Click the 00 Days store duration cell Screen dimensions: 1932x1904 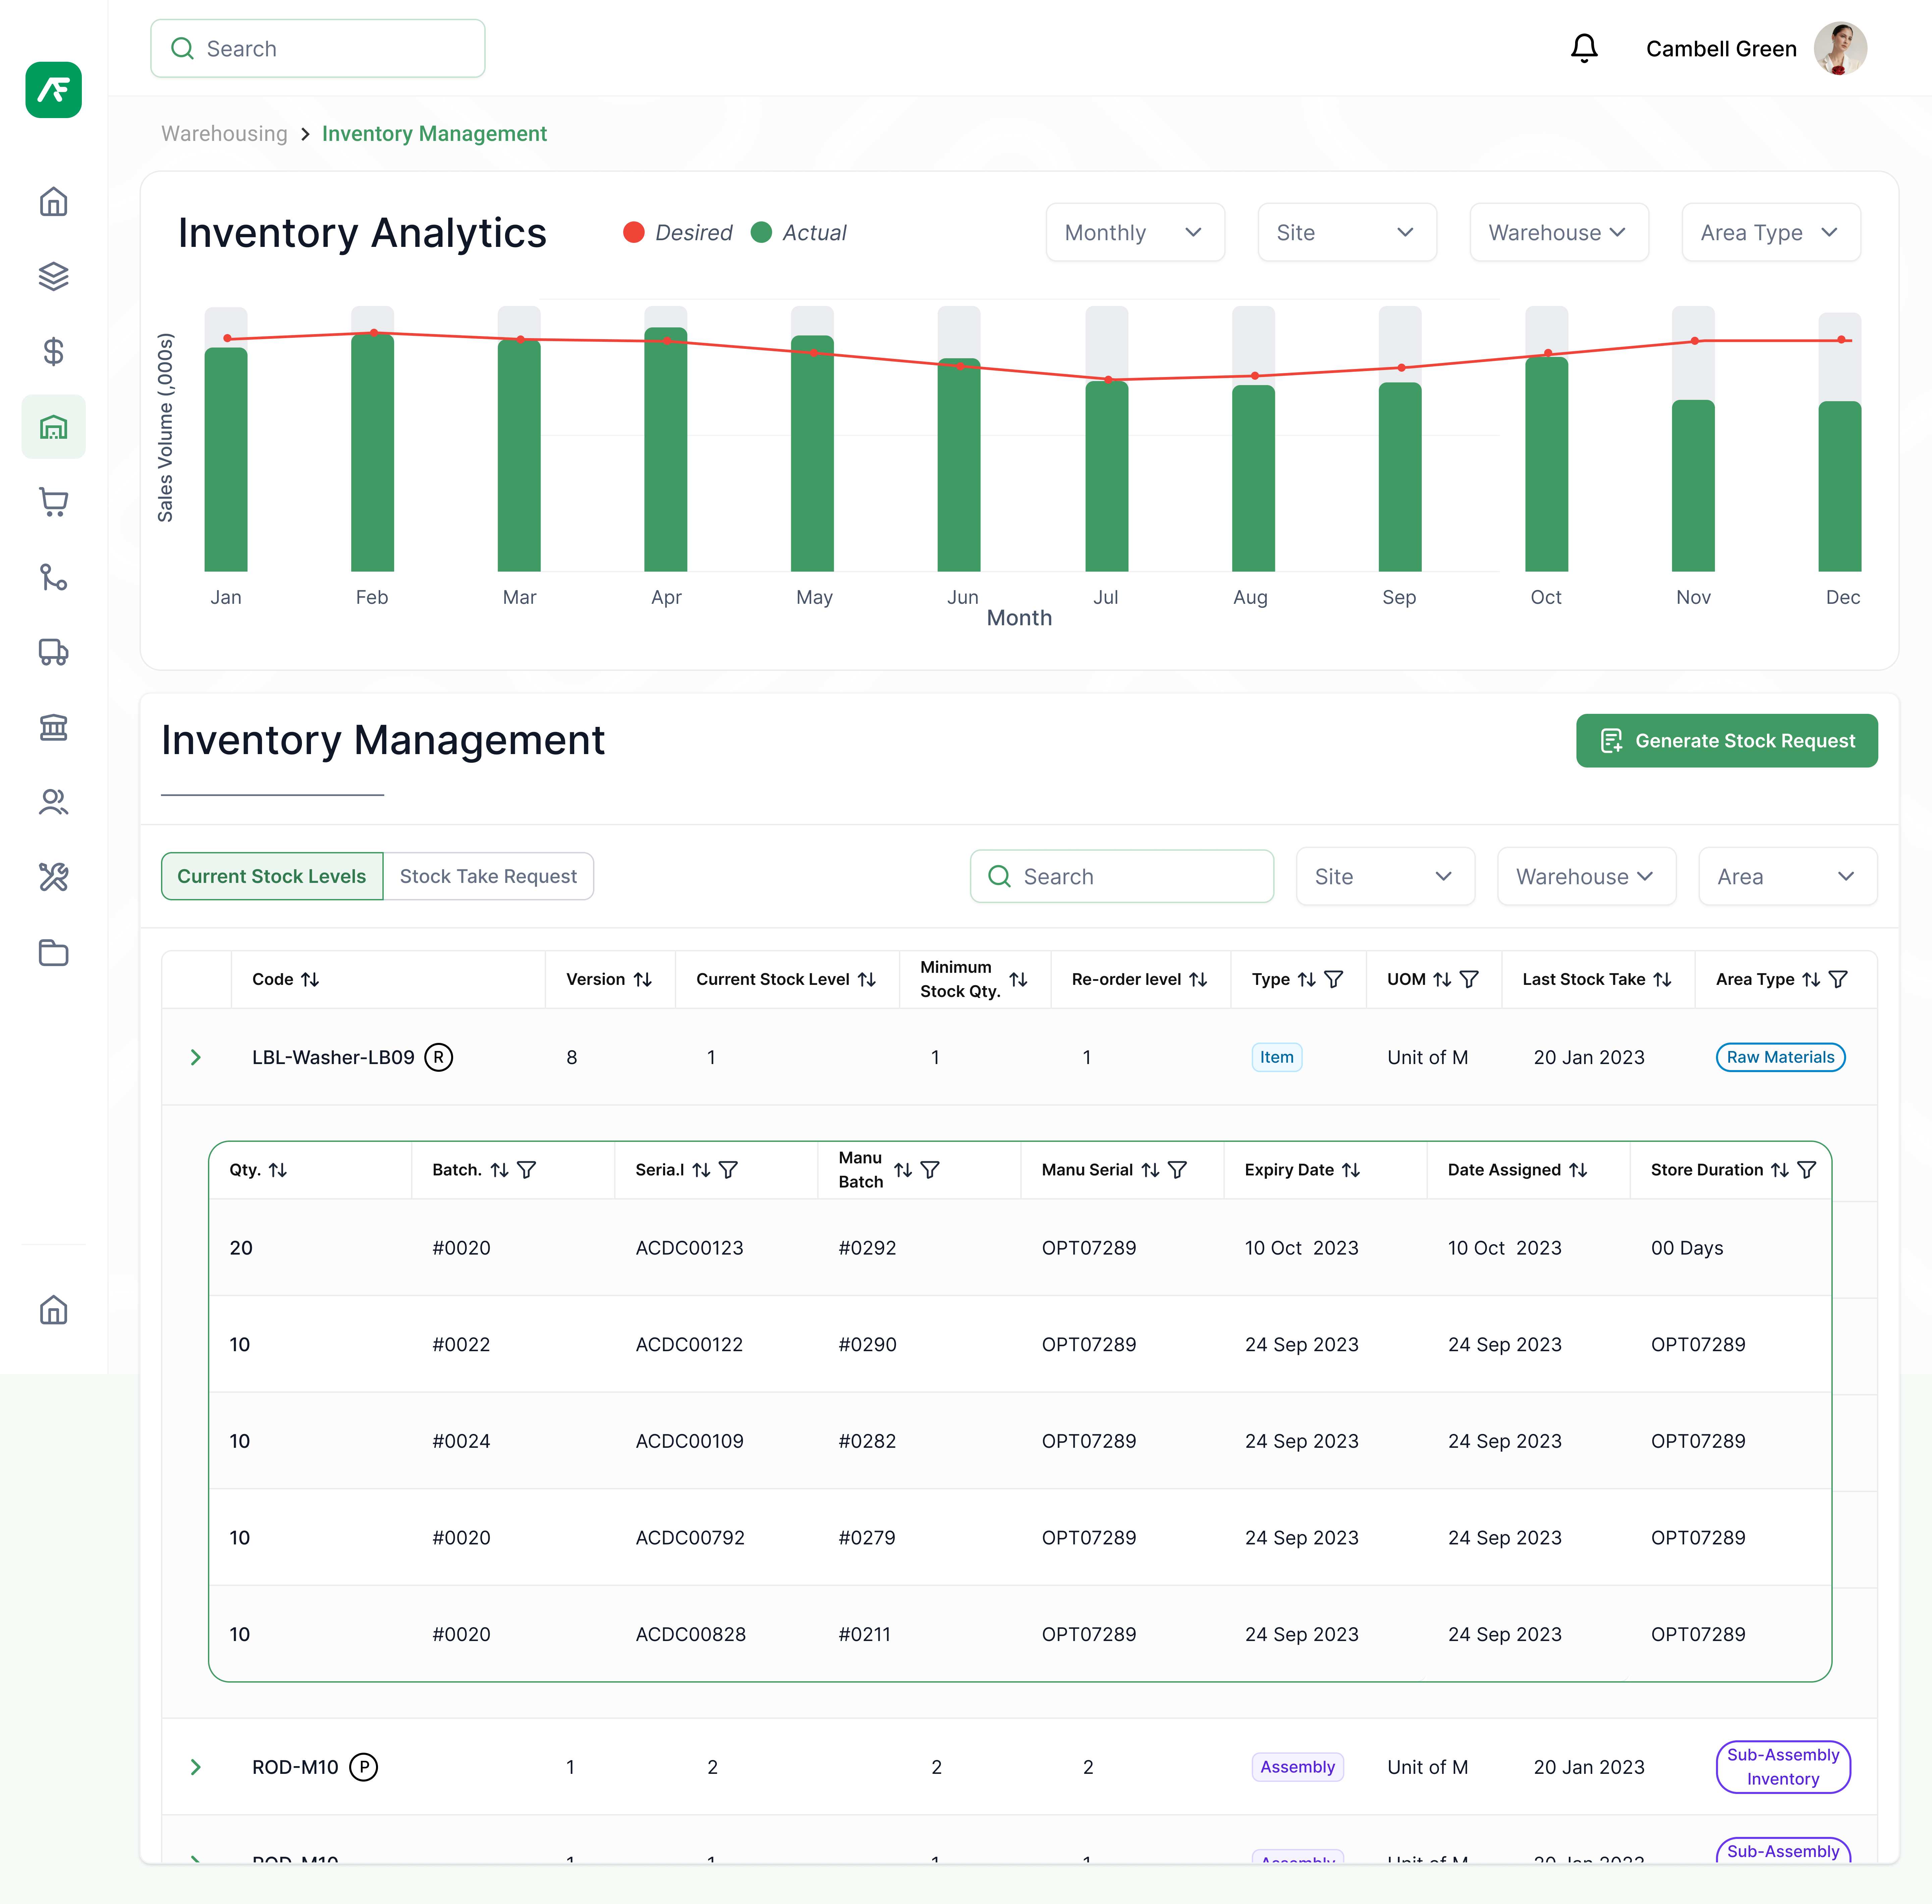(1687, 1248)
